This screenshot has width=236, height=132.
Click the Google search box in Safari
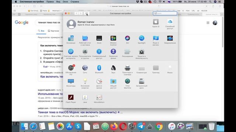click(x=49, y=23)
